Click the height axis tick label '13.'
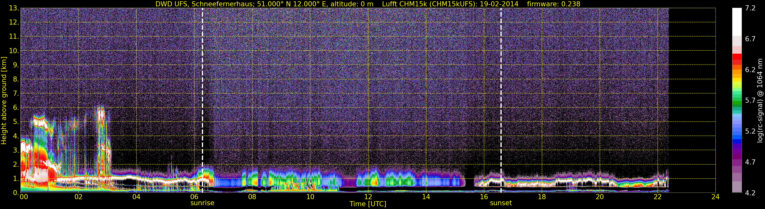This screenshot has height=209, width=765. [x=14, y=8]
